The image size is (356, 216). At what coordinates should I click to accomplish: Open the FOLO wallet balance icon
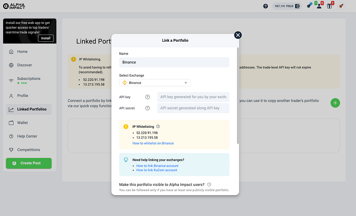tap(297, 6)
